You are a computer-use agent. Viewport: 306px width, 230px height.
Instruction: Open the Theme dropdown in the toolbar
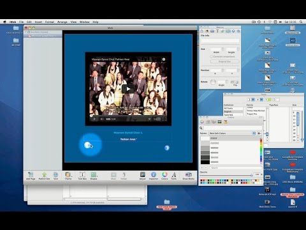coord(68,175)
